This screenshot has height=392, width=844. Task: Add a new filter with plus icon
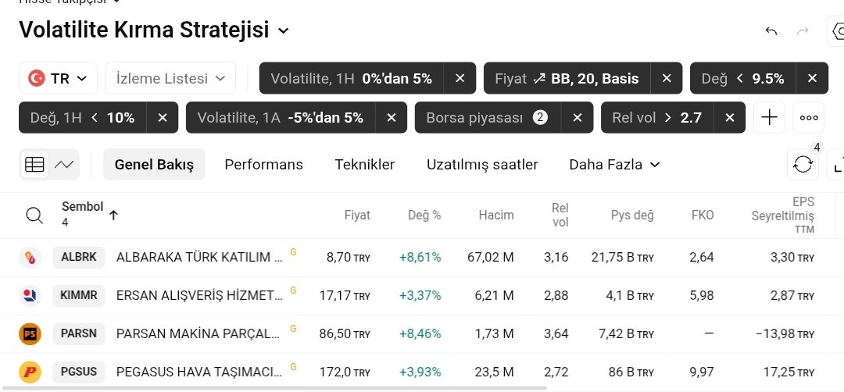coord(769,117)
